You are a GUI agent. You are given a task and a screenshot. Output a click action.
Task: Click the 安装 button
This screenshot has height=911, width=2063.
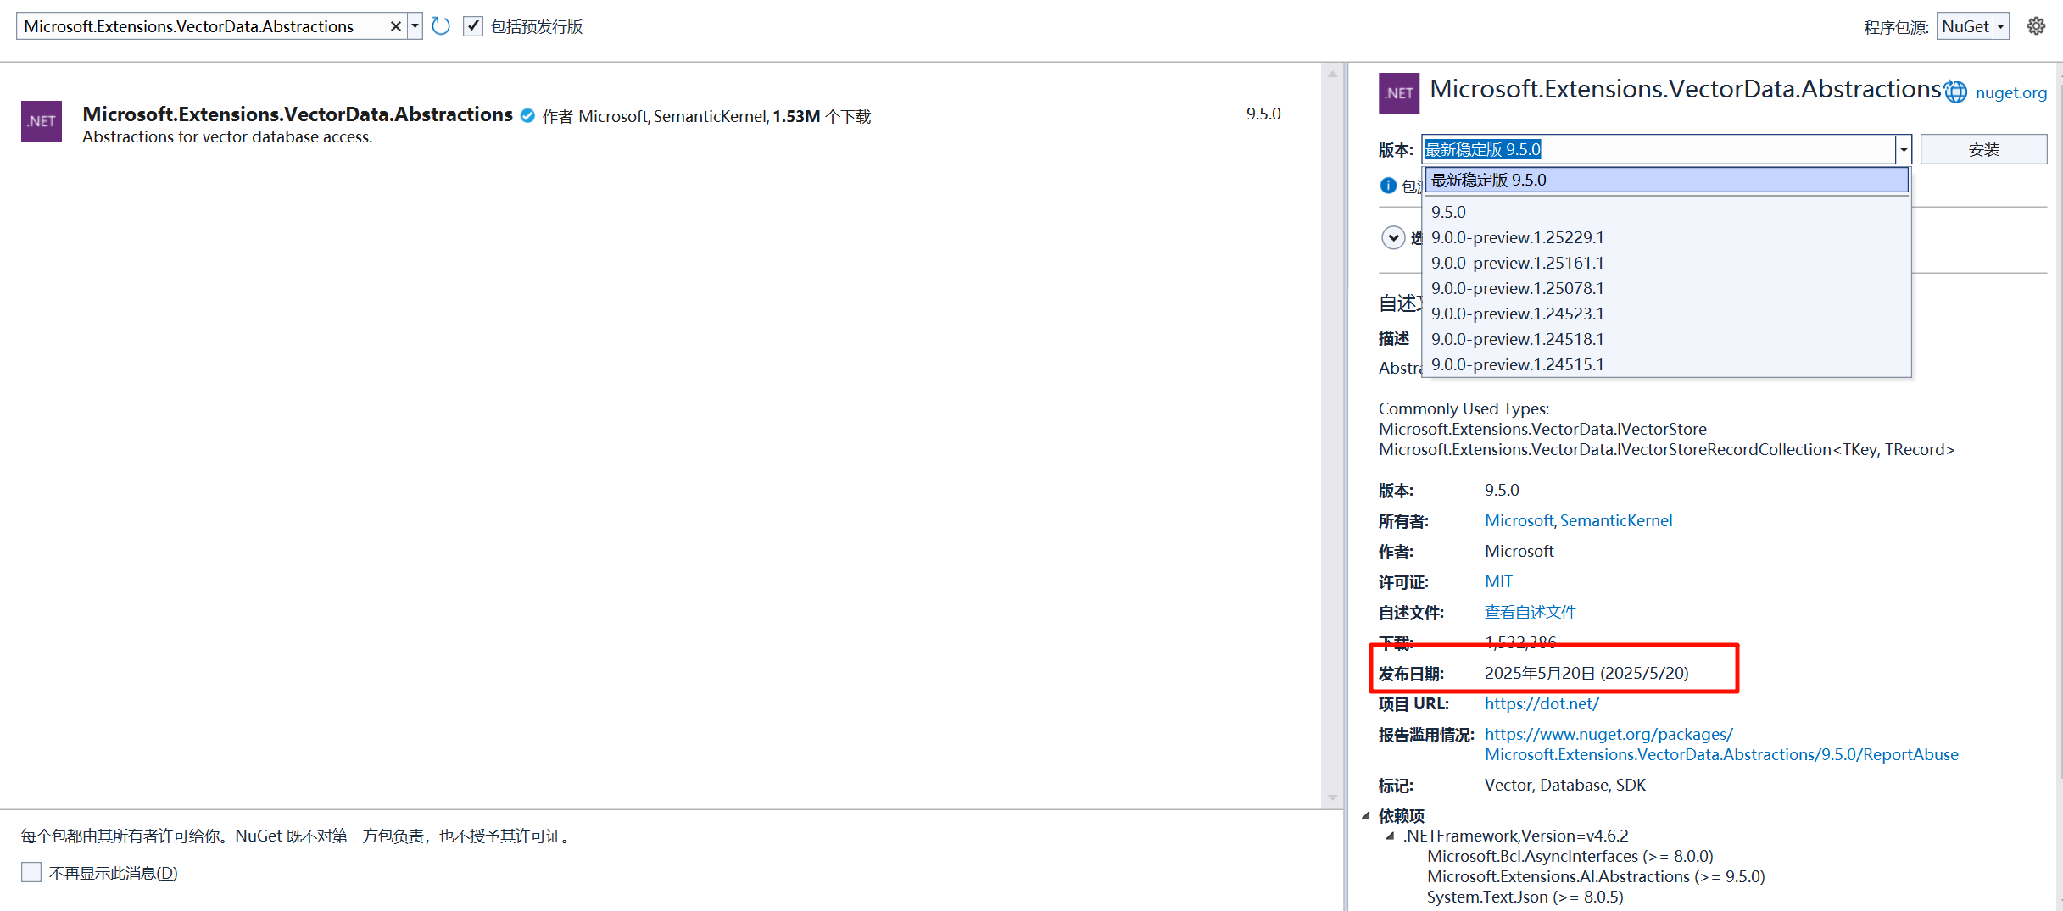coord(1983,149)
